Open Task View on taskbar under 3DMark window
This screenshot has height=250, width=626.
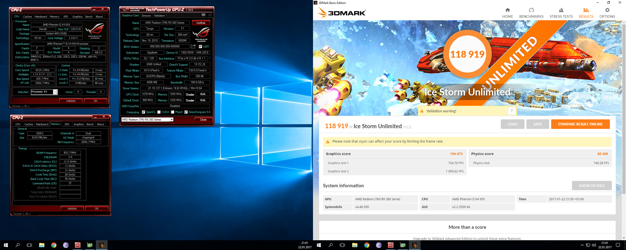[342, 245]
